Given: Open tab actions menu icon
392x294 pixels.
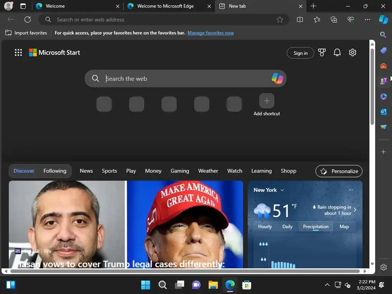Looking at the screenshot, I should pos(23,6).
